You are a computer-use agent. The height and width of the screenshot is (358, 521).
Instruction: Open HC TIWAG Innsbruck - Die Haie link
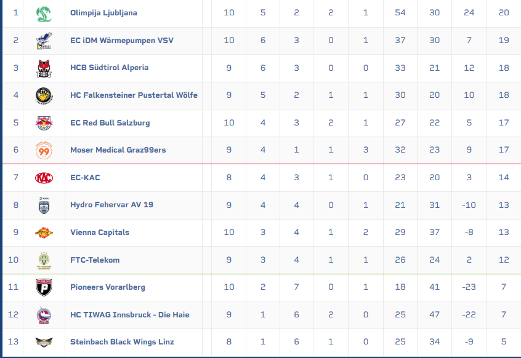(x=129, y=315)
